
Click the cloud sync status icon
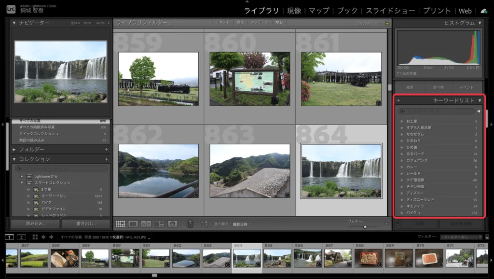[484, 11]
